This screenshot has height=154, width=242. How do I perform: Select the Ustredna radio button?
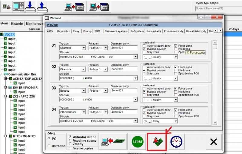point(49,146)
